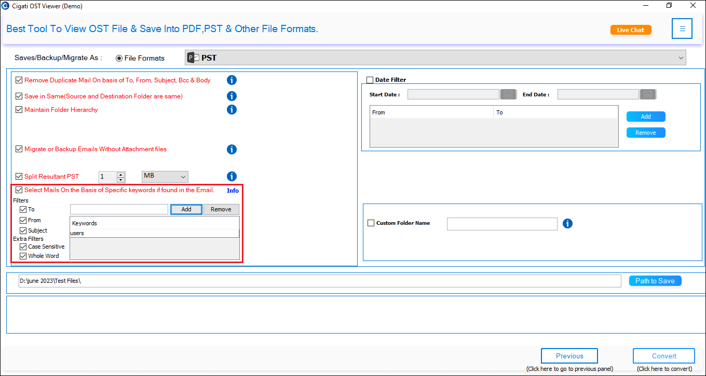Image resolution: width=706 pixels, height=376 pixels.
Task: Disable Case Sensitive extra filter
Action: coord(23,247)
